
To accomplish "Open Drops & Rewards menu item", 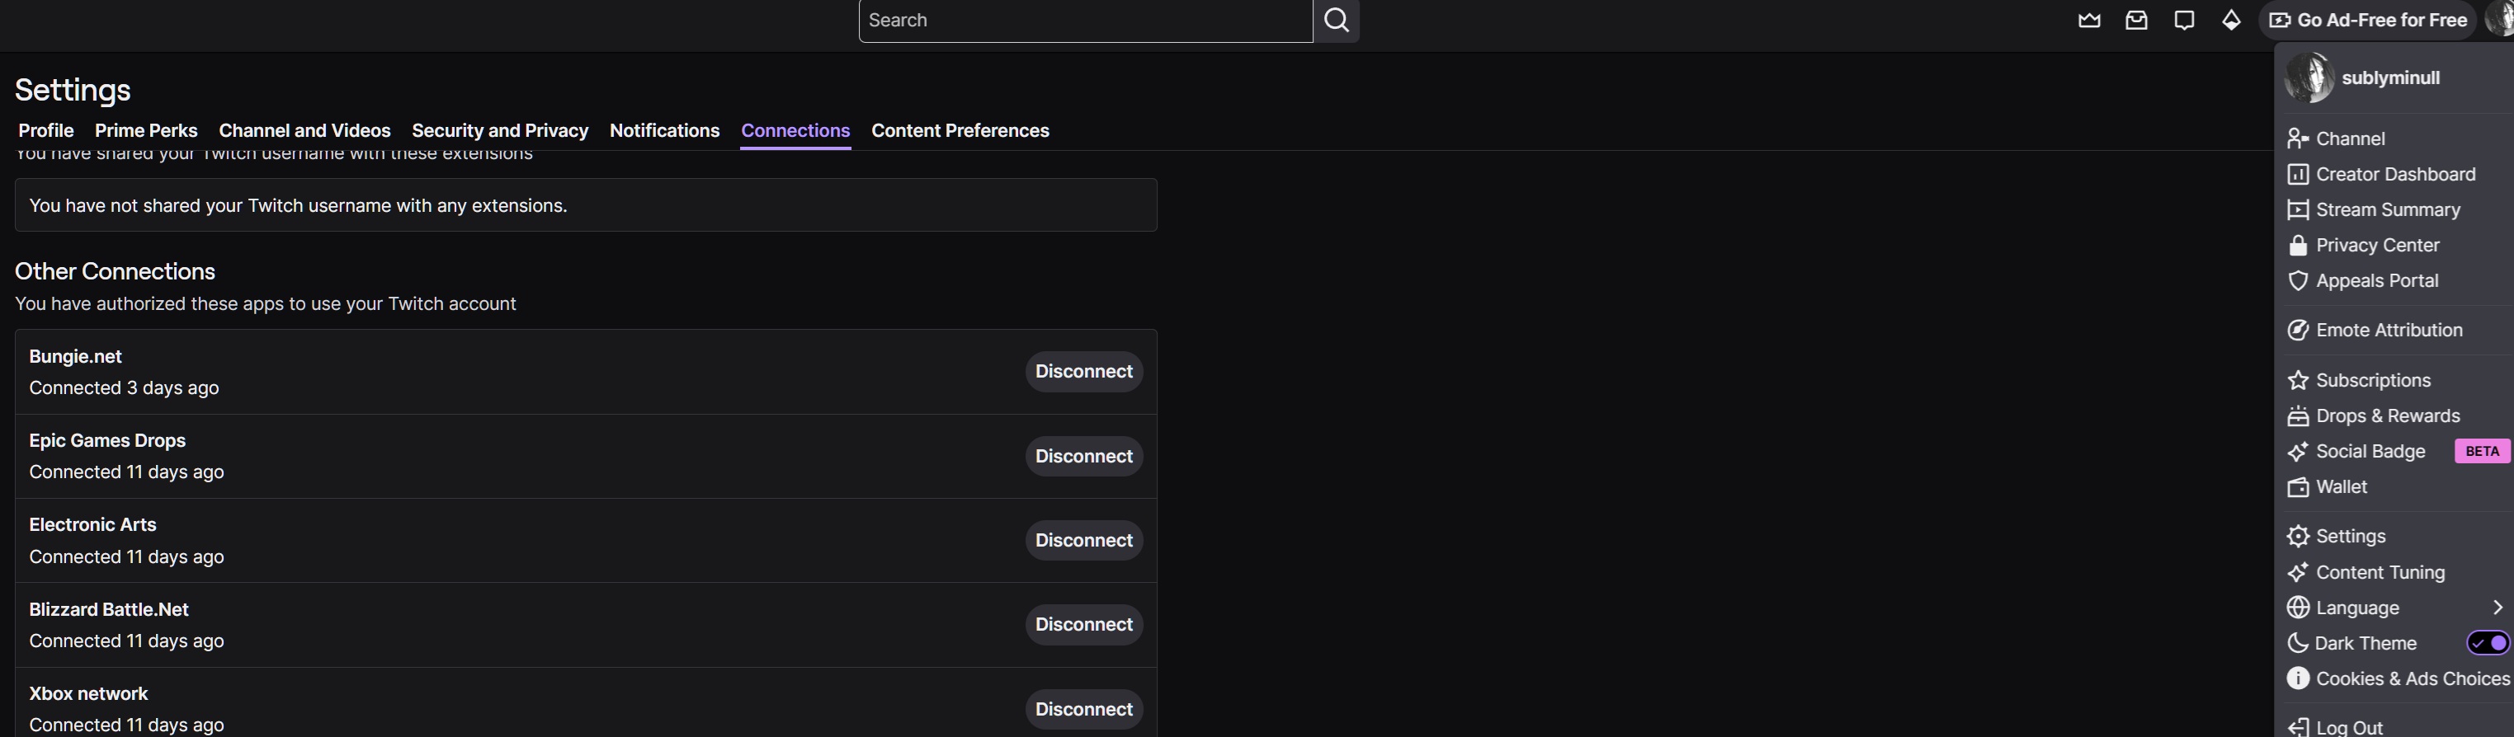I will tap(2387, 416).
